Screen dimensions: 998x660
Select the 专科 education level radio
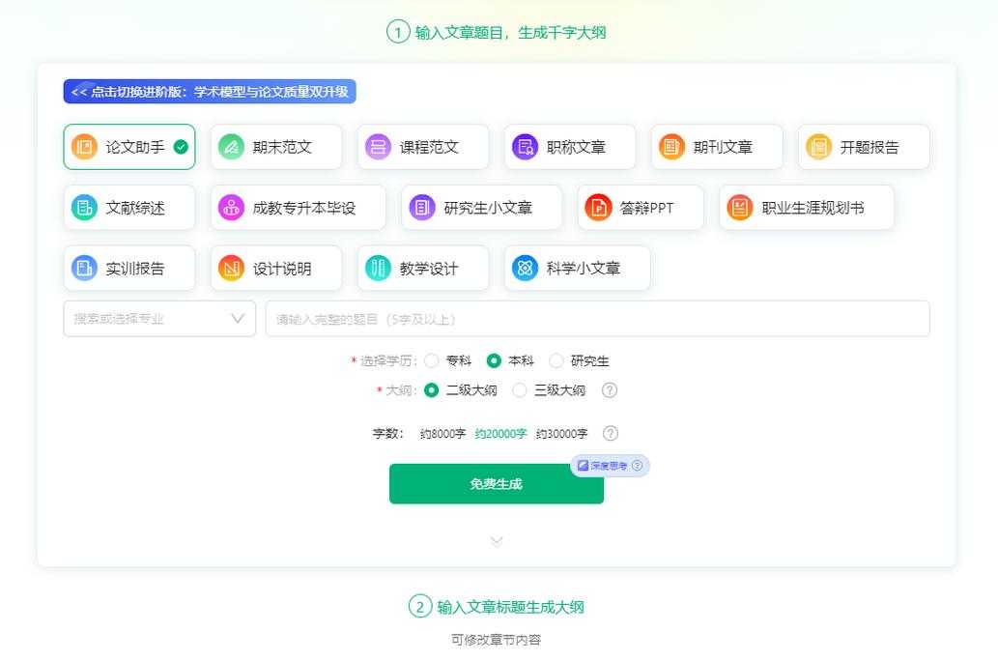431,359
